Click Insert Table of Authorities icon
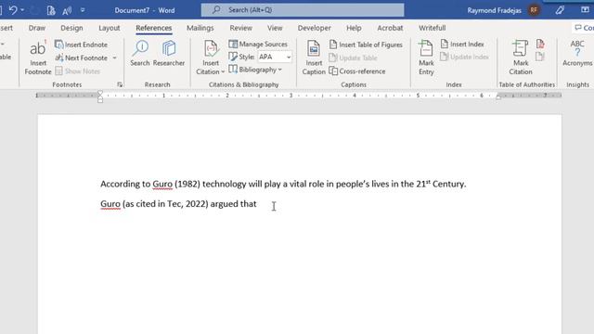Viewport: 594px width, 334px height. point(540,45)
